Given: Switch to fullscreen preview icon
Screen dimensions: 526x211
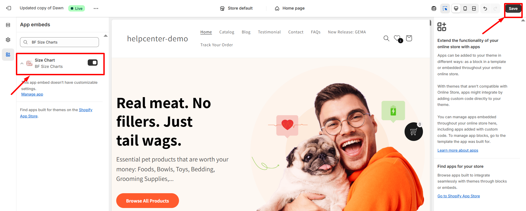Looking at the screenshot, I should pos(474,8).
